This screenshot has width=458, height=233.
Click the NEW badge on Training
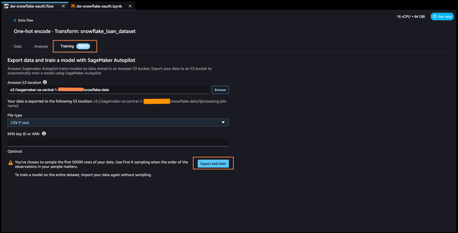pos(83,46)
